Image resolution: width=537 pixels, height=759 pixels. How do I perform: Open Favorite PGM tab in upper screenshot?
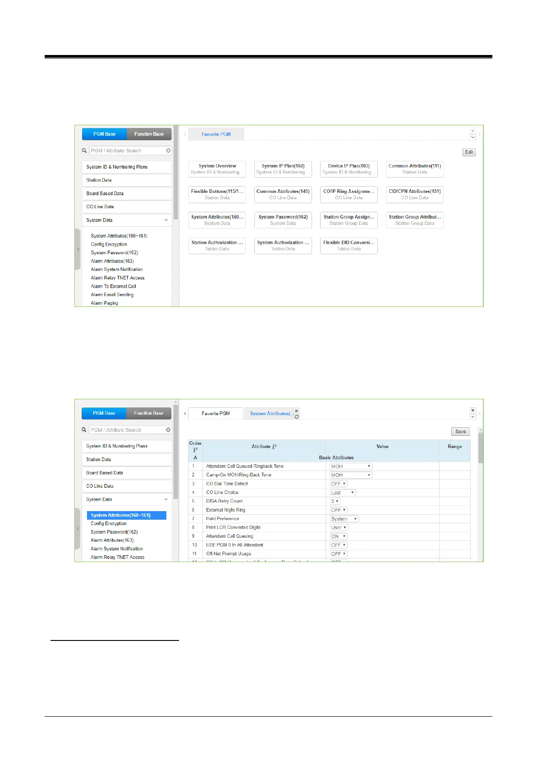point(216,134)
